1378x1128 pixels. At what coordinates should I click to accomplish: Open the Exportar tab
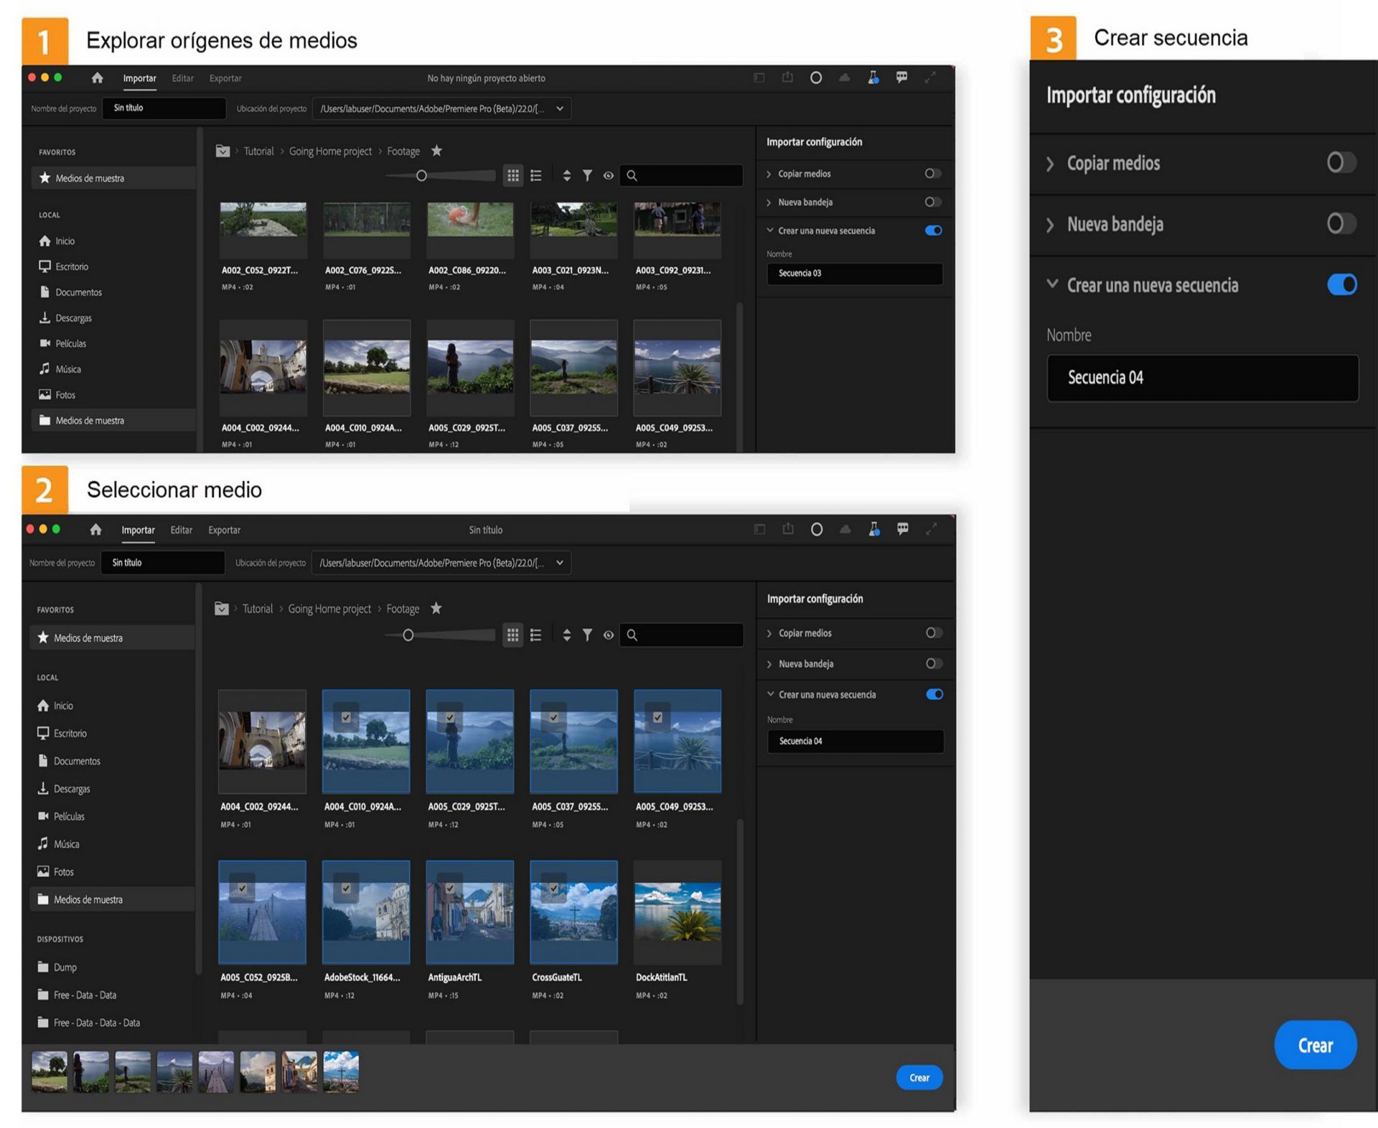(x=225, y=78)
